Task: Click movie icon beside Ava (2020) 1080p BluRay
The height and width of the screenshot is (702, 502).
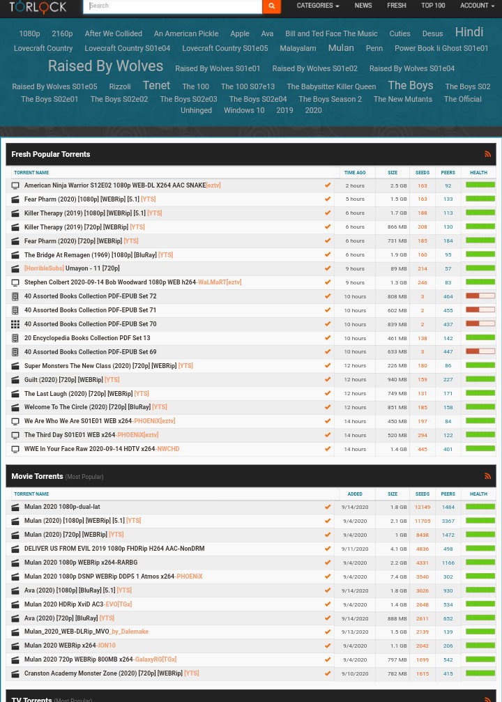Action: click(15, 590)
